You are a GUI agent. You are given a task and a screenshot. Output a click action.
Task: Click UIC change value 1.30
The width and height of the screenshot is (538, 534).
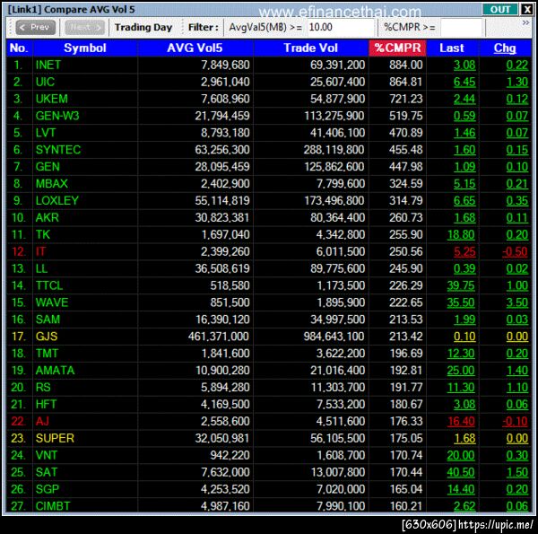517,82
